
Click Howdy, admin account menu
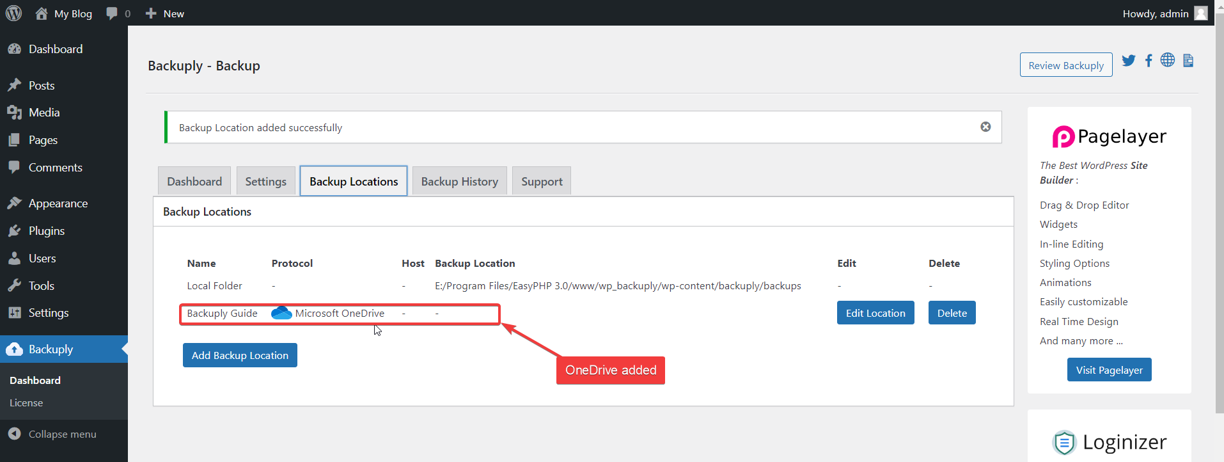click(1165, 13)
